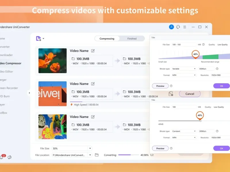Viewport: 230px width, 172px height.
Task: Switch to the Finished tab
Action: (132, 38)
